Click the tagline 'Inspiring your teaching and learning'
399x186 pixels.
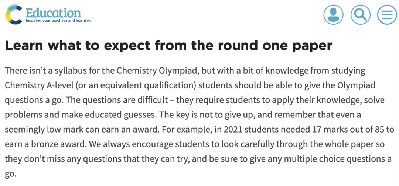[58, 21]
